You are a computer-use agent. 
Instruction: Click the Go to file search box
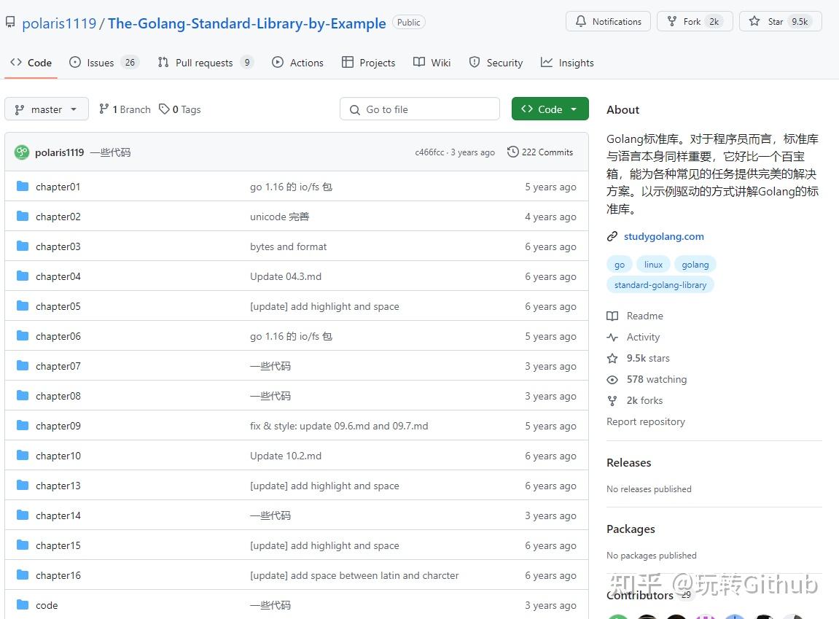coord(420,109)
